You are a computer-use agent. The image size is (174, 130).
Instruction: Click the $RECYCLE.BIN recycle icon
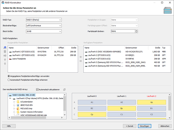click(18, 105)
